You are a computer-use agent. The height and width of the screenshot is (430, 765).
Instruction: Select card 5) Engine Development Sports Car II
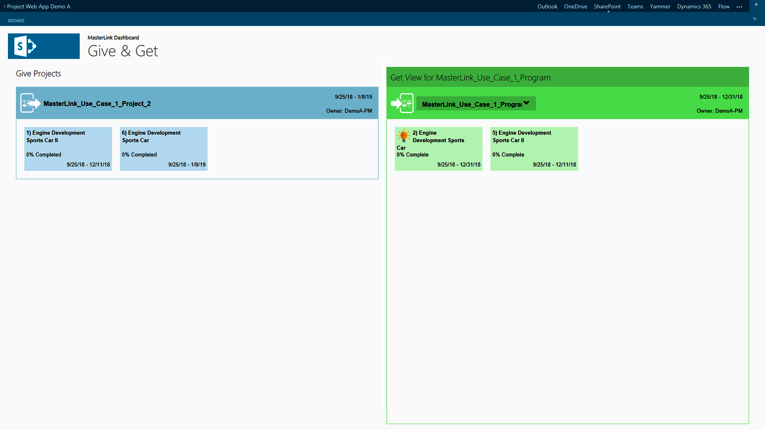pos(534,149)
